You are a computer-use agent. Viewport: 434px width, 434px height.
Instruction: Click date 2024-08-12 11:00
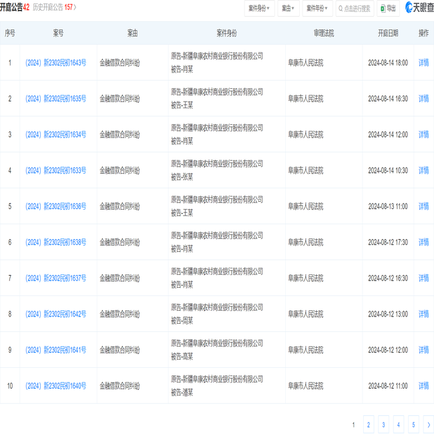coord(388,385)
